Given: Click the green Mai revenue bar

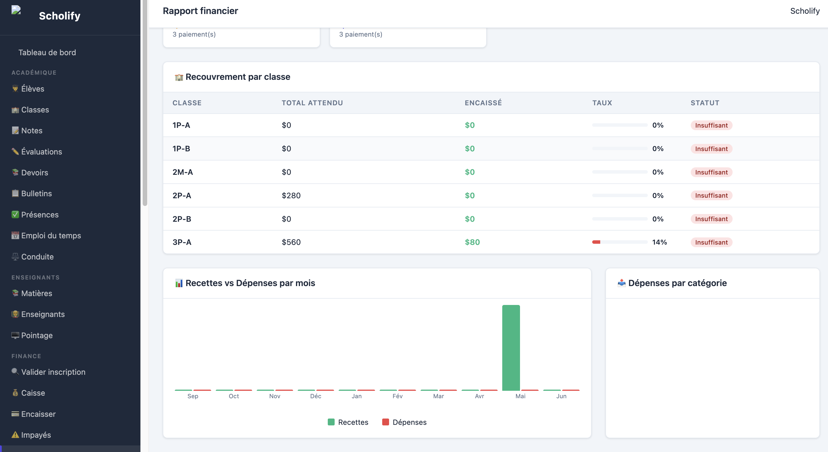Looking at the screenshot, I should pos(511,348).
